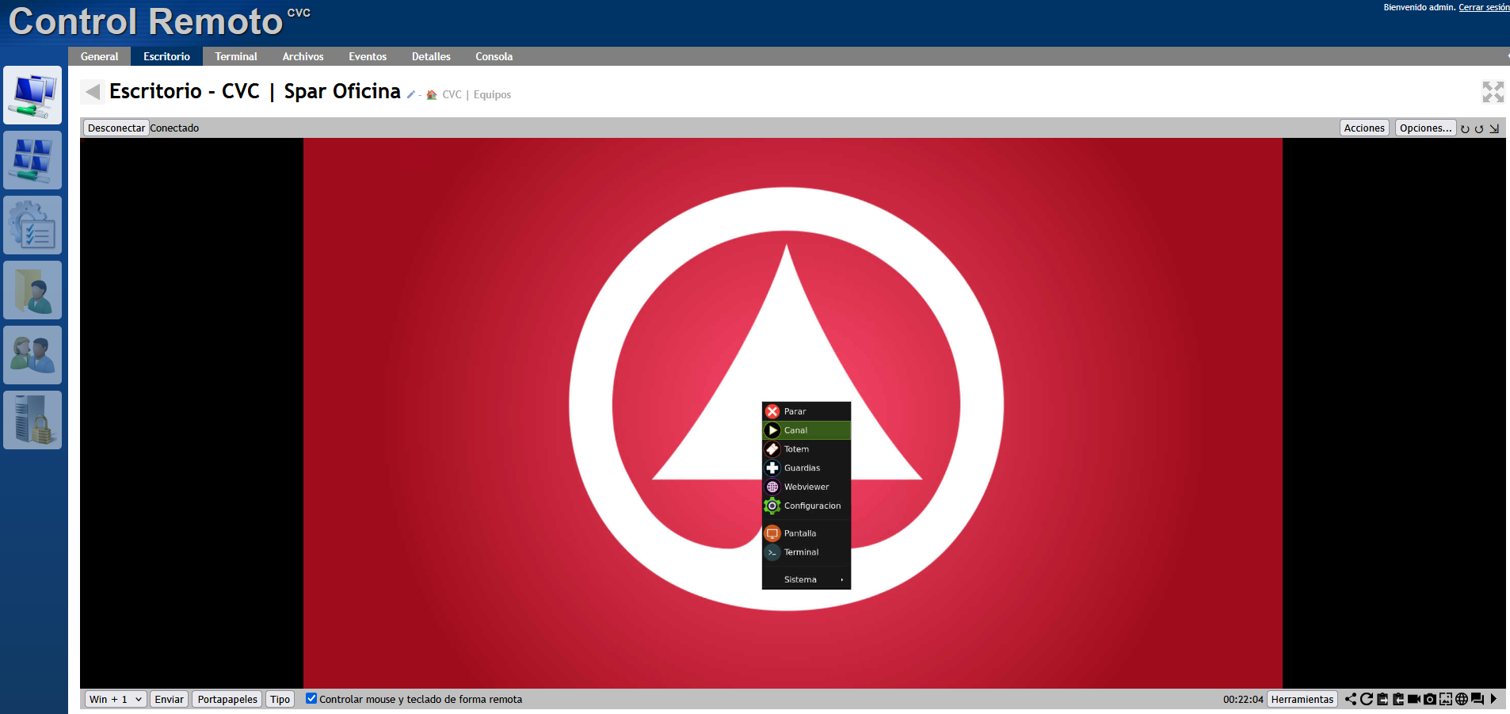Image resolution: width=1510 pixels, height=714 pixels.
Task: Open the users icon in the left sidebar
Action: coord(32,355)
